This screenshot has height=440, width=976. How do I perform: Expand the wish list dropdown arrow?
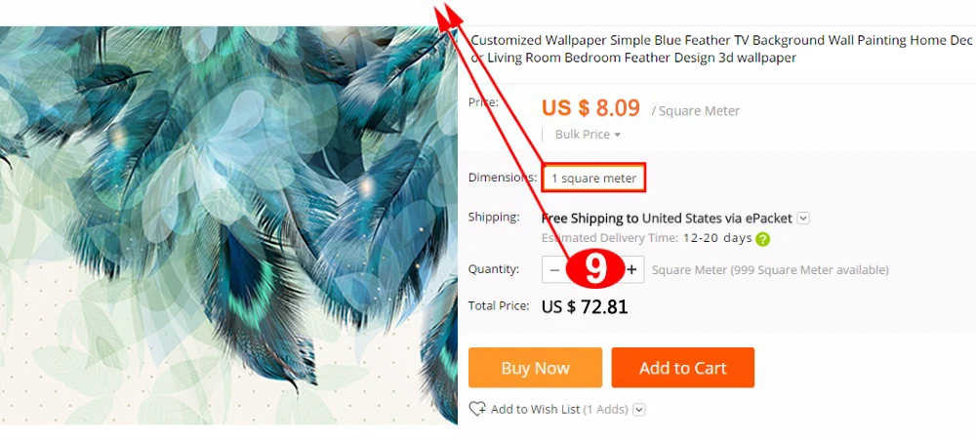pos(639,410)
